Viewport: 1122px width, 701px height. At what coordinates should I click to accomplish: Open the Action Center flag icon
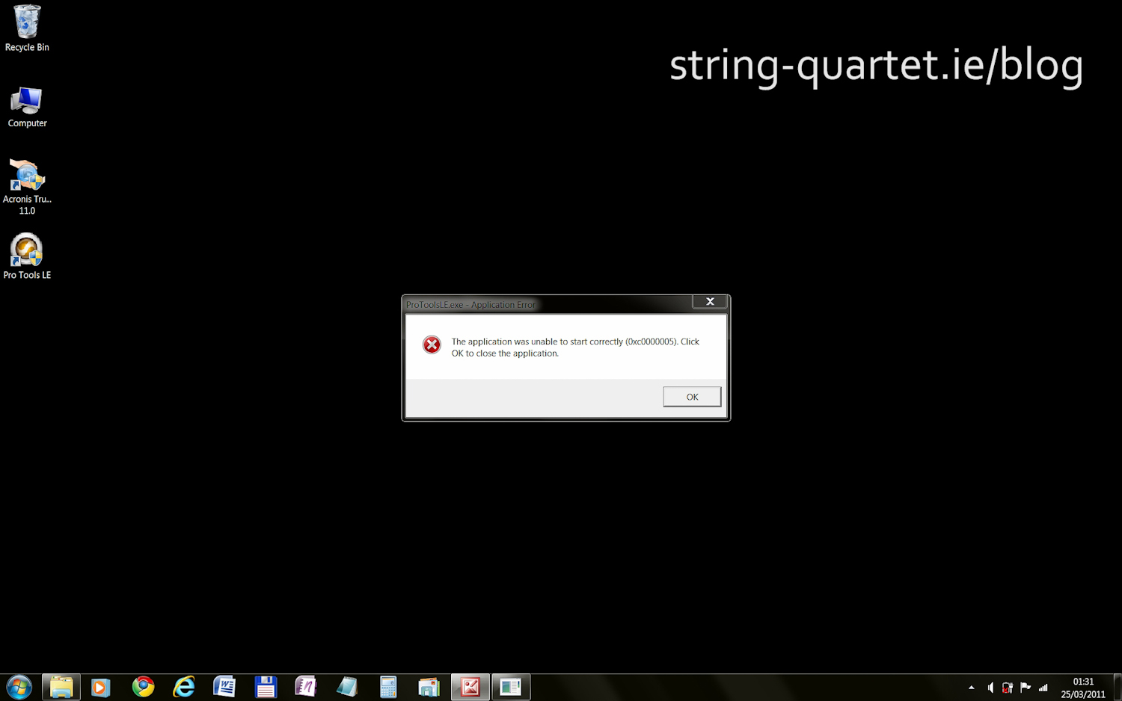pyautogui.click(x=1026, y=688)
